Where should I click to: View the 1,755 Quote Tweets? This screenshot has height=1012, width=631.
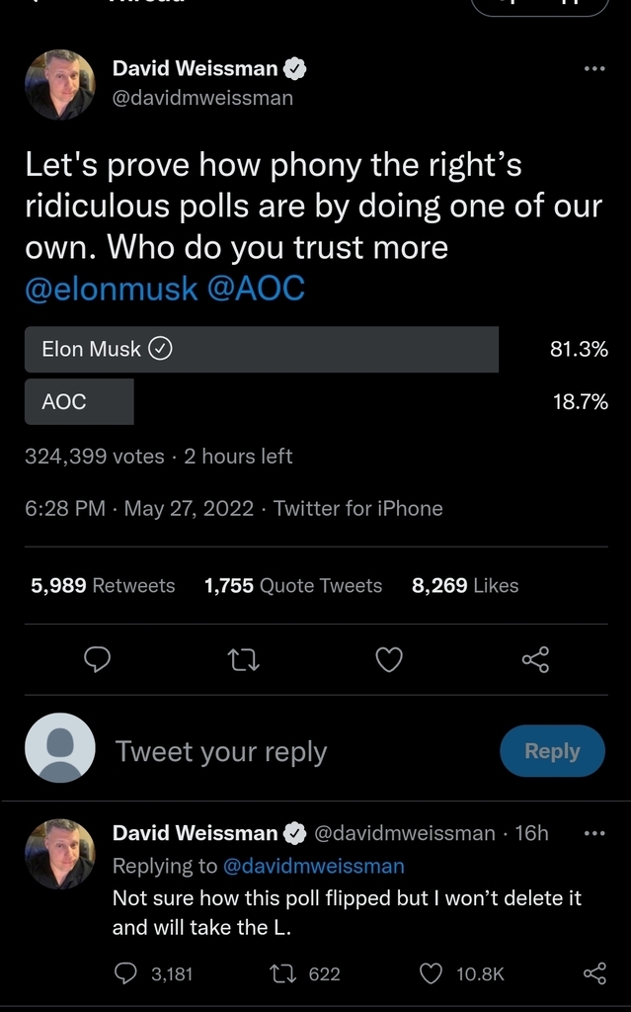tap(292, 585)
